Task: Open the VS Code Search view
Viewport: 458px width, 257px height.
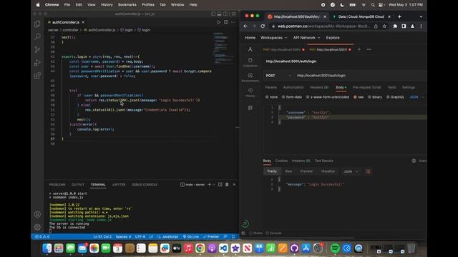Action: point(37,36)
